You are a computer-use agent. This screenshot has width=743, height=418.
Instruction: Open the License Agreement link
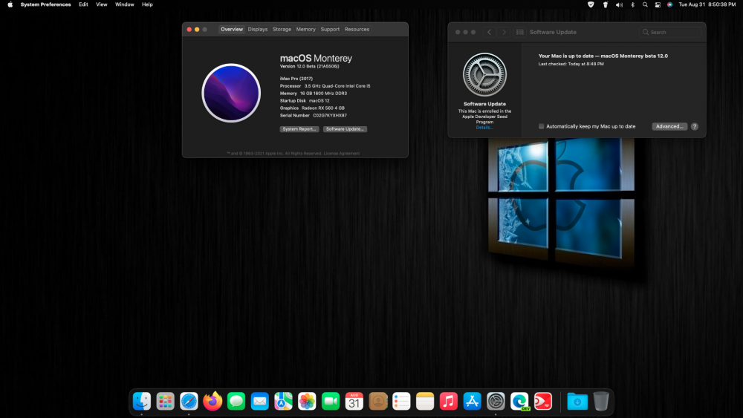click(x=341, y=154)
